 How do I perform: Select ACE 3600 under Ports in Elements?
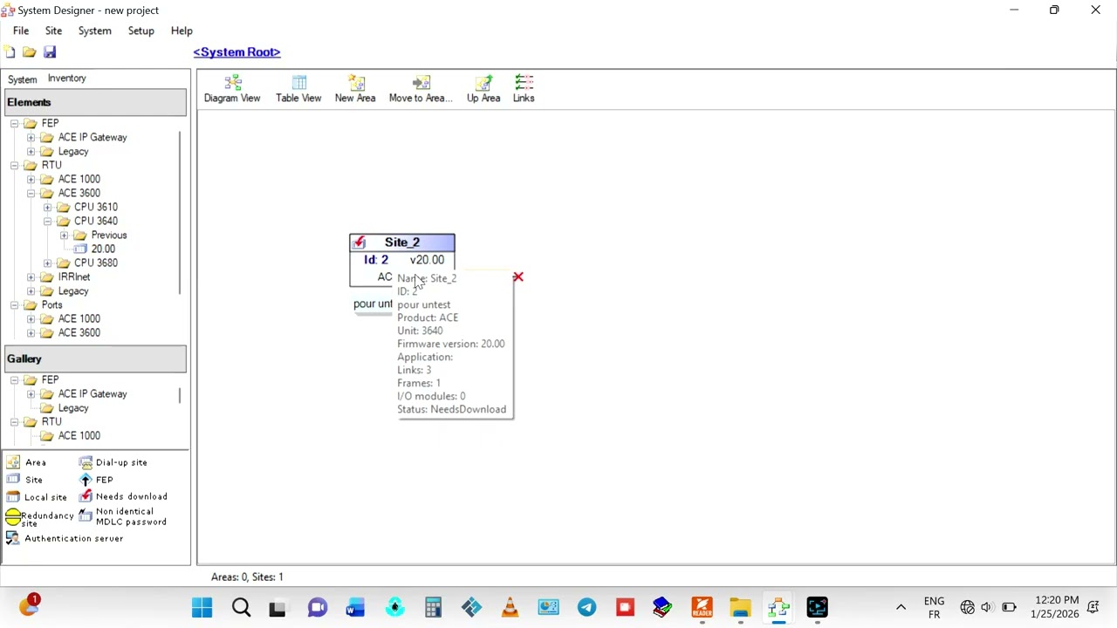coord(79,332)
